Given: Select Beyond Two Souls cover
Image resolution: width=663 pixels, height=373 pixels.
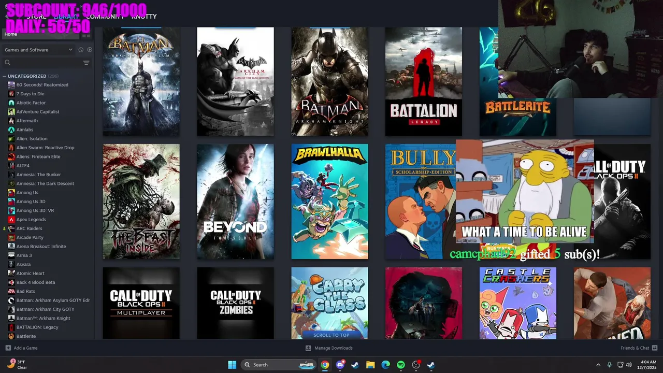Looking at the screenshot, I should [235, 202].
